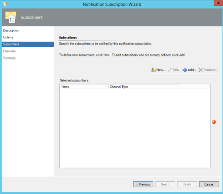
Task: Open the Summary wizard page
Action: (x=9, y=58)
